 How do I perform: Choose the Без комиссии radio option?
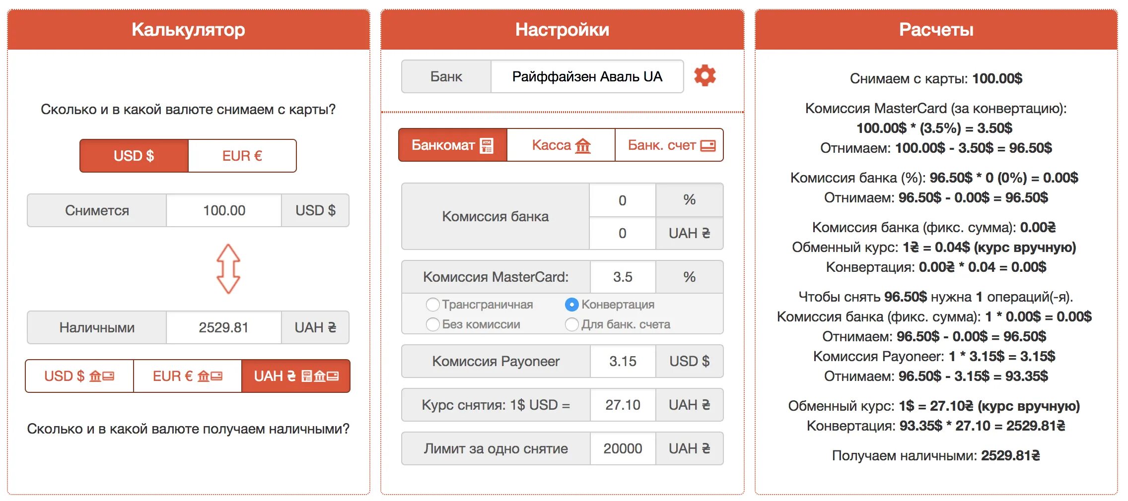tap(433, 324)
